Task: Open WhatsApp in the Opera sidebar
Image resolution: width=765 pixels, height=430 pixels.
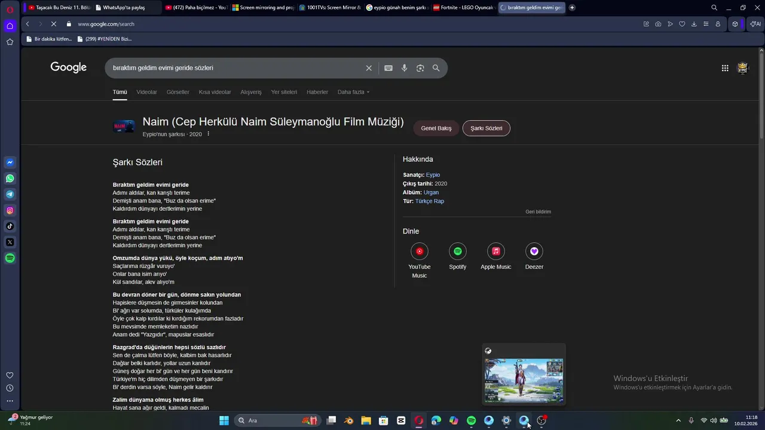Action: pyautogui.click(x=10, y=179)
